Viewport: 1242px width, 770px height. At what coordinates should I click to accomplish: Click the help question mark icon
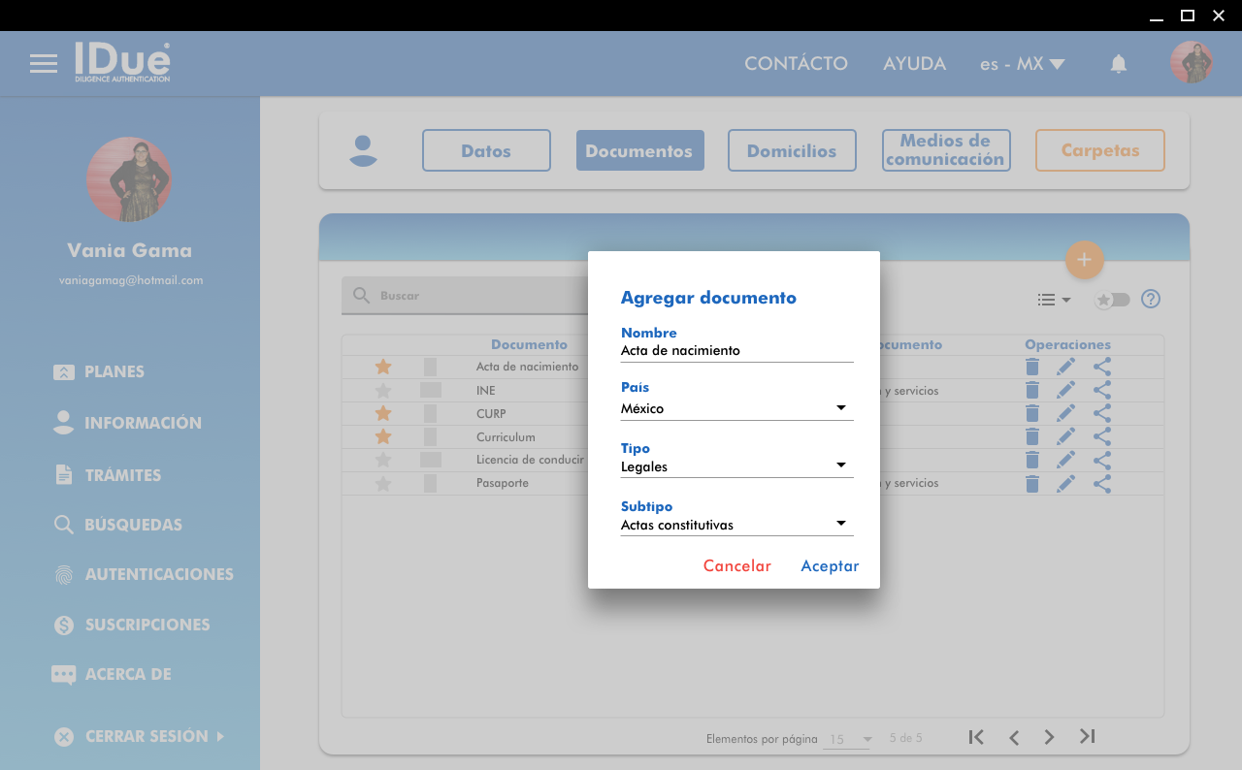pos(1151,300)
